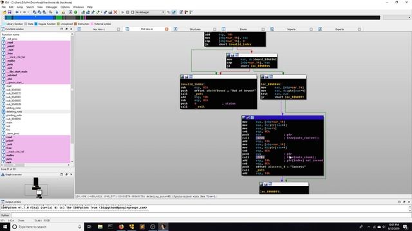This screenshot has width=412, height=231.
Task: Click the pause process toolbar icon
Action: [x=127, y=12]
